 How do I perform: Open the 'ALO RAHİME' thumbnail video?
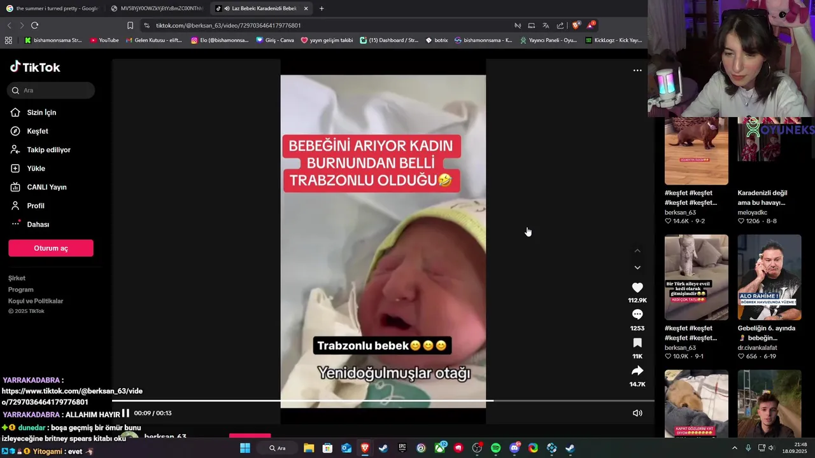pyautogui.click(x=769, y=277)
